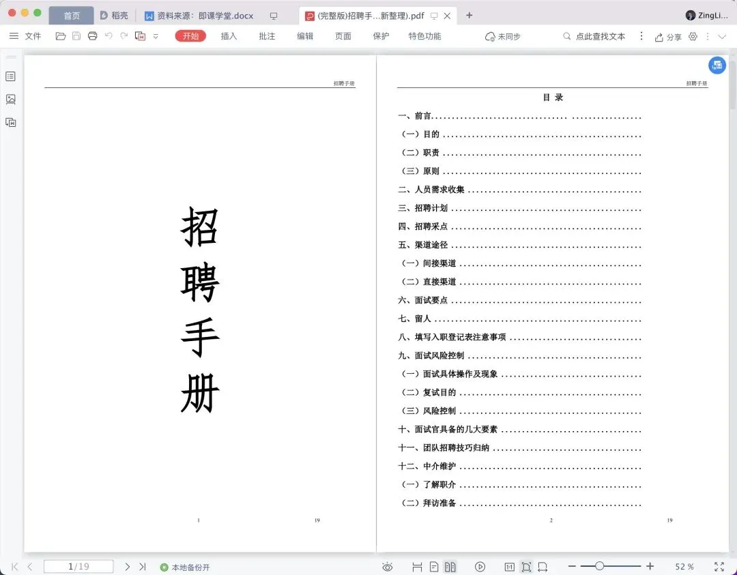
Task: Enter full screen mode icon
Action: click(x=719, y=567)
